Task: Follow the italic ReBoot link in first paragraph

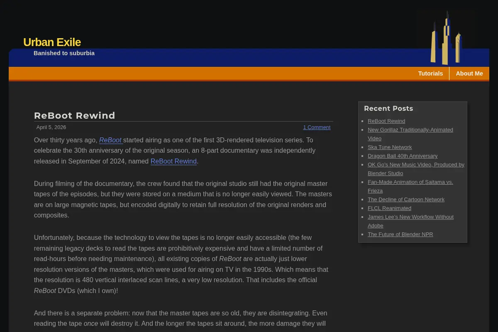Action: (111, 140)
